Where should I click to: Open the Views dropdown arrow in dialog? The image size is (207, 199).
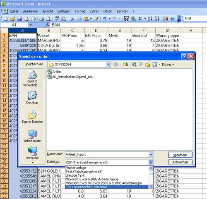159,65
